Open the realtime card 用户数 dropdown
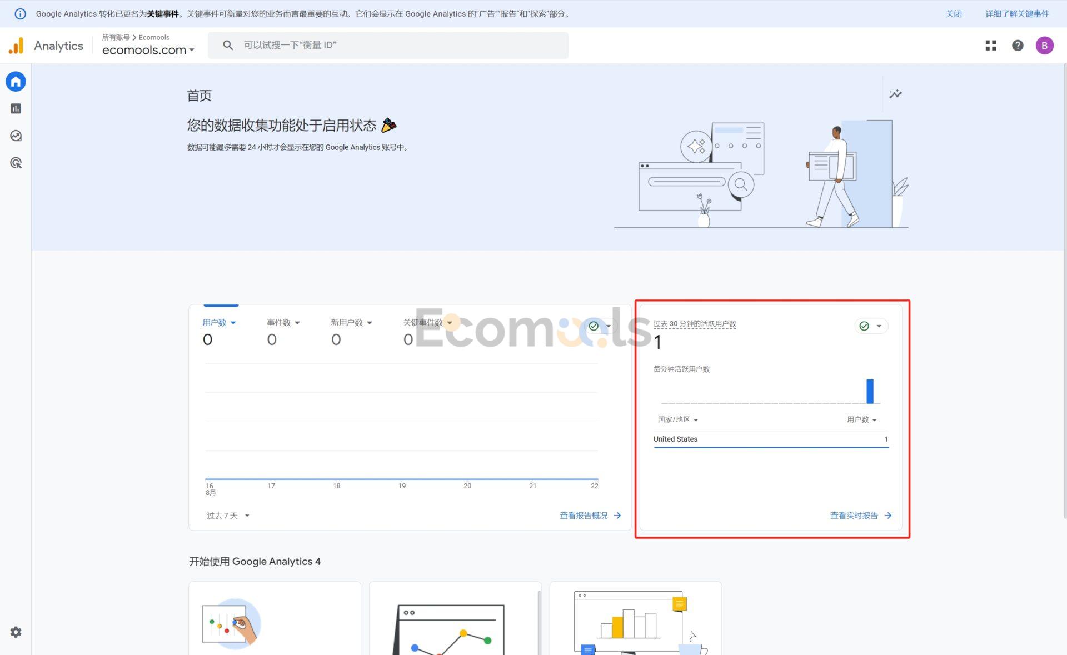Image resolution: width=1067 pixels, height=655 pixels. 861,419
